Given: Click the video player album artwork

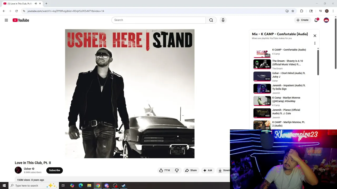Looking at the screenshot, I should point(130,94).
